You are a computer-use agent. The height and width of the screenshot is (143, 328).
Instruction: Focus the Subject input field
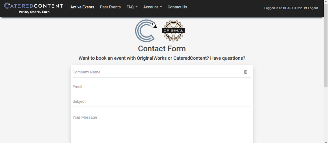(162, 101)
